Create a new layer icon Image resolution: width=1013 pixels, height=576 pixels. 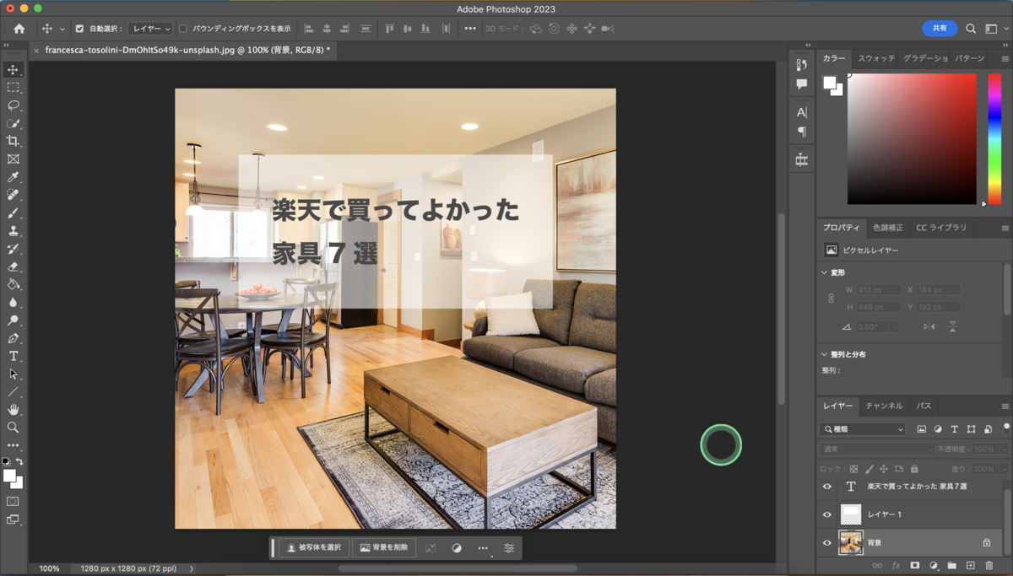click(971, 565)
